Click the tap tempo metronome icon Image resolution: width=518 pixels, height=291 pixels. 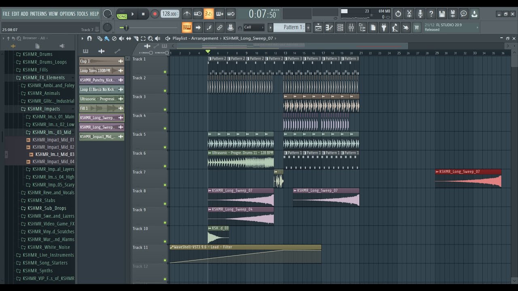[187, 14]
